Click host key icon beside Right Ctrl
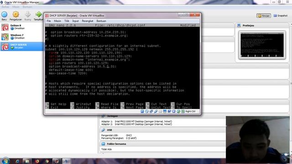This screenshot has width=292, height=164. pyautogui.click(x=182, y=111)
